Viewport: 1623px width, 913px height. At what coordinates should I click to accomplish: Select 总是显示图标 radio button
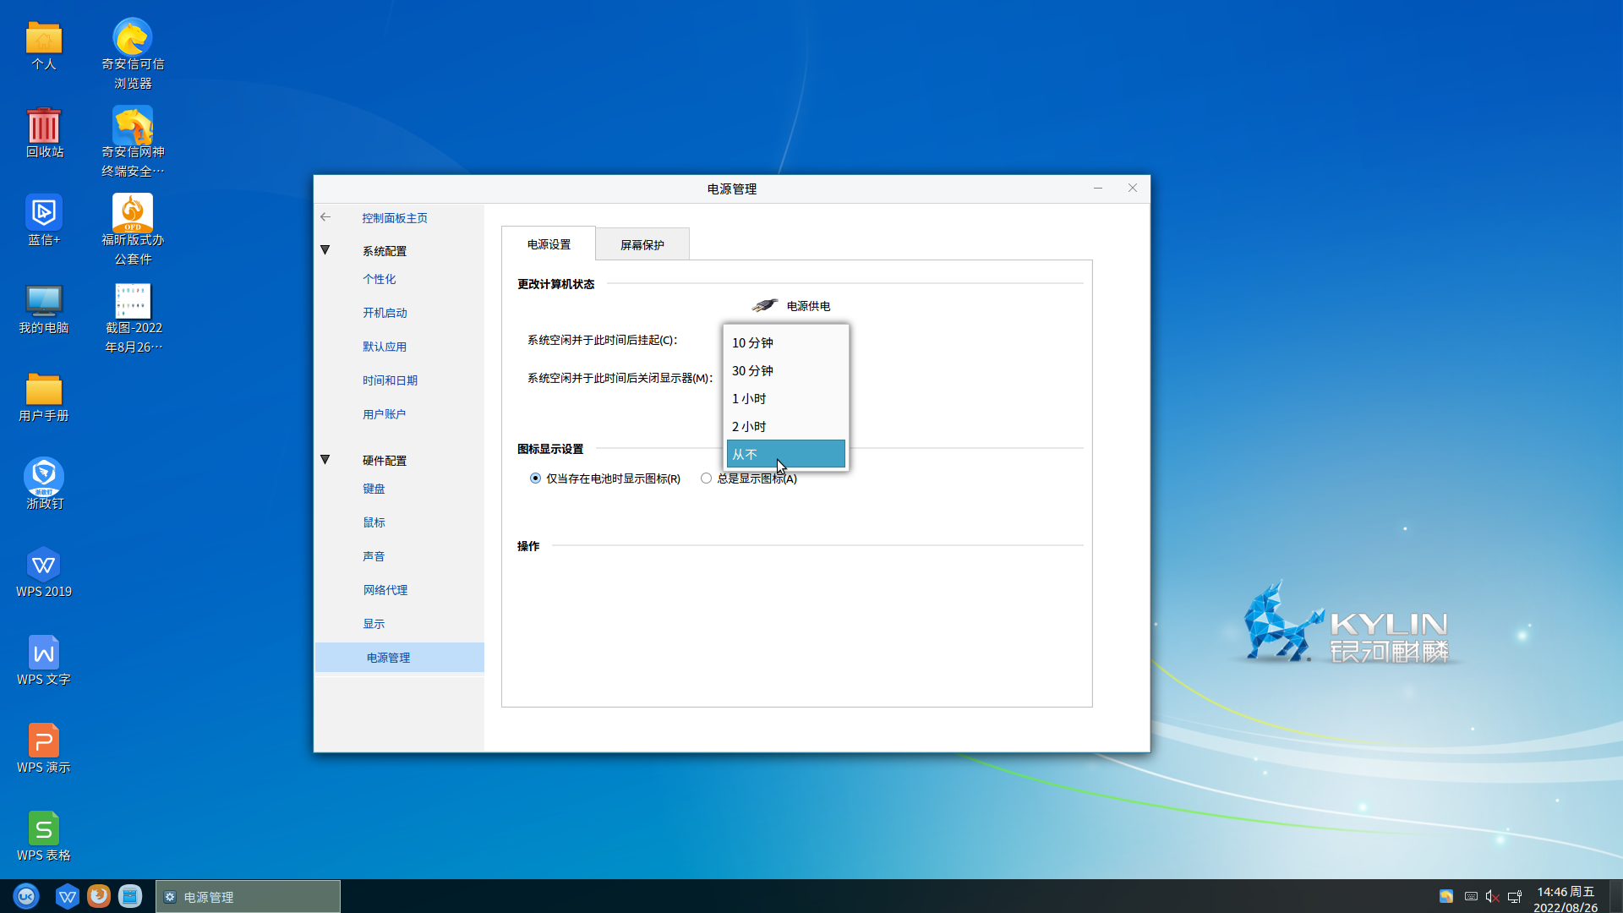pos(706,478)
